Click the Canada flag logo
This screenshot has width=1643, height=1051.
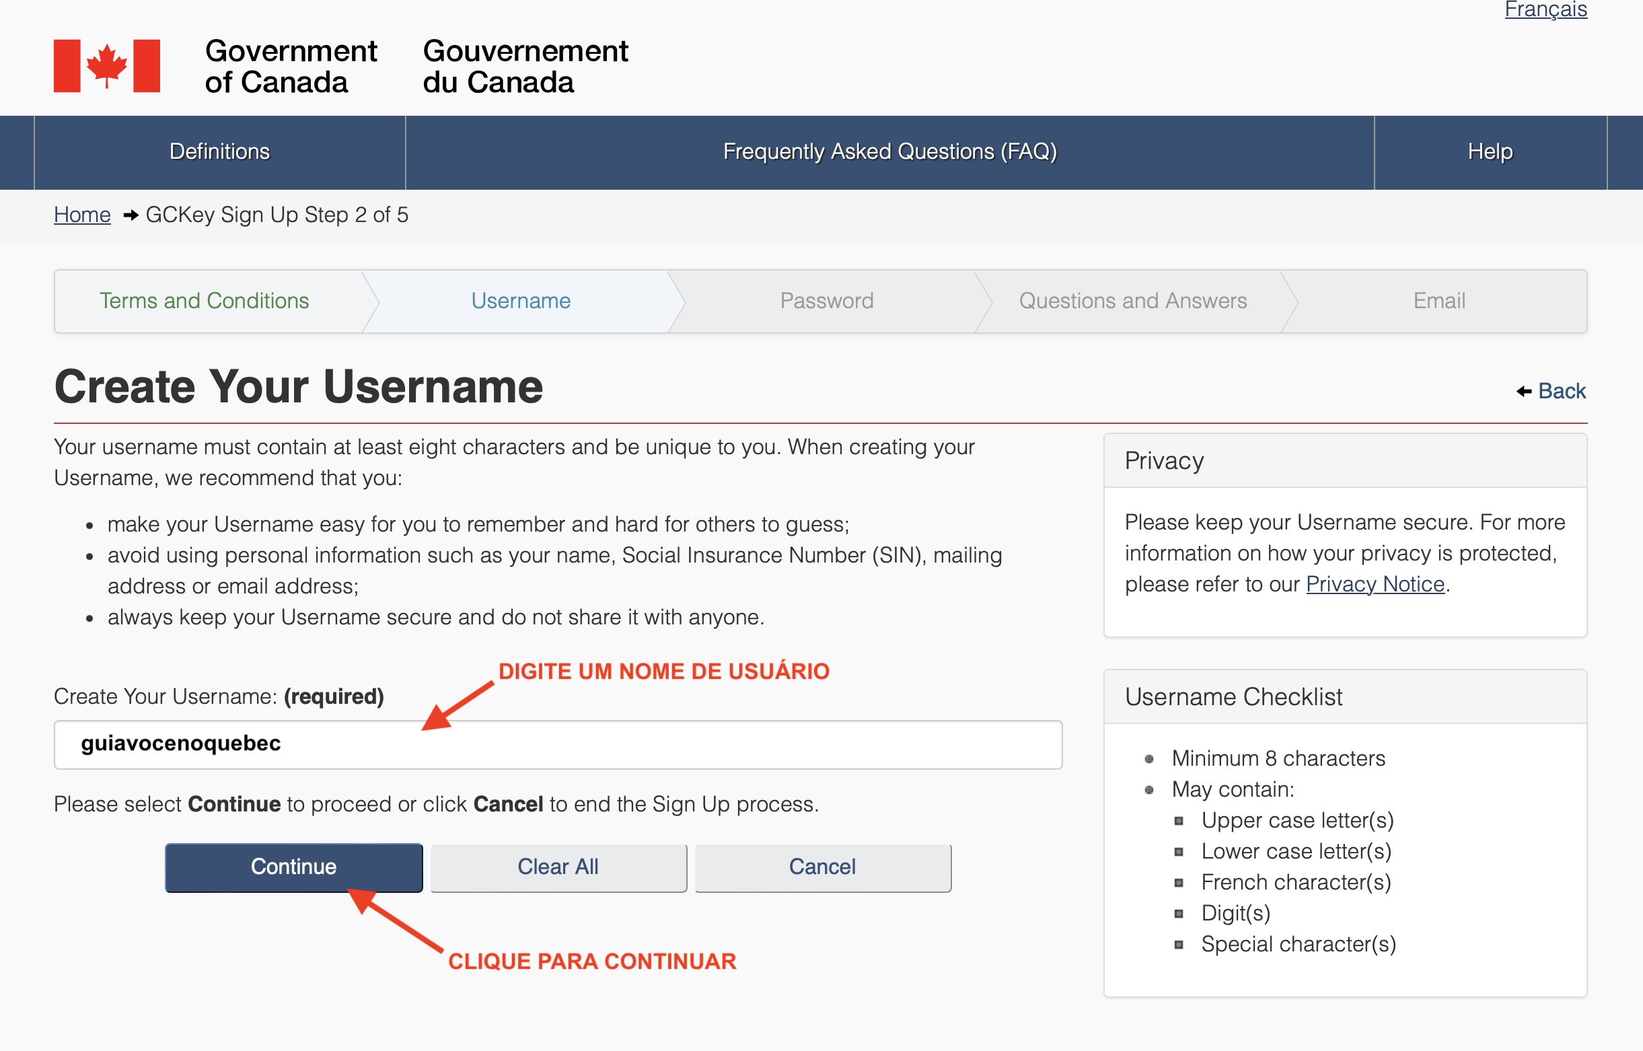pos(107,65)
